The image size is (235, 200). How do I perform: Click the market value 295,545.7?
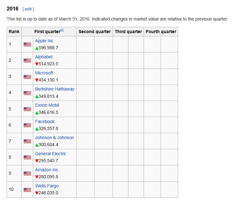(x=48, y=161)
